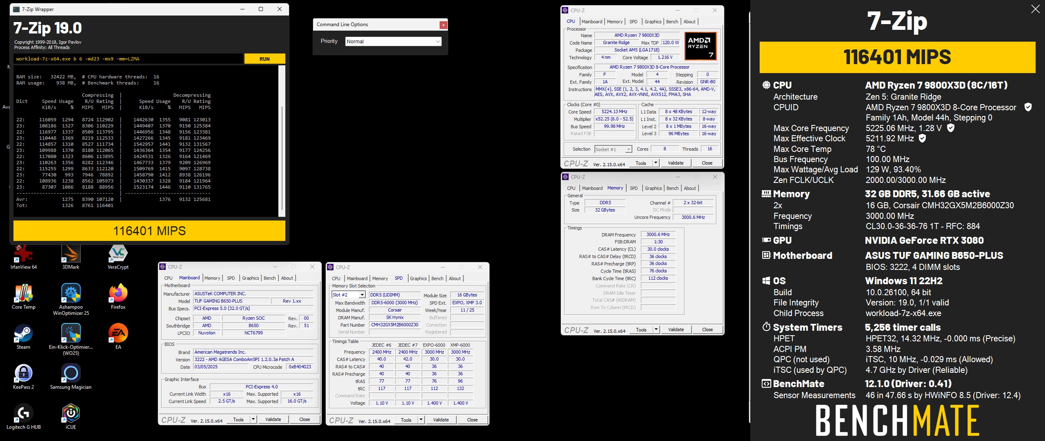Viewport: 1045px width, 441px height.
Task: Click the Multiplier x52.25 value in CPU-Z
Action: pos(614,119)
